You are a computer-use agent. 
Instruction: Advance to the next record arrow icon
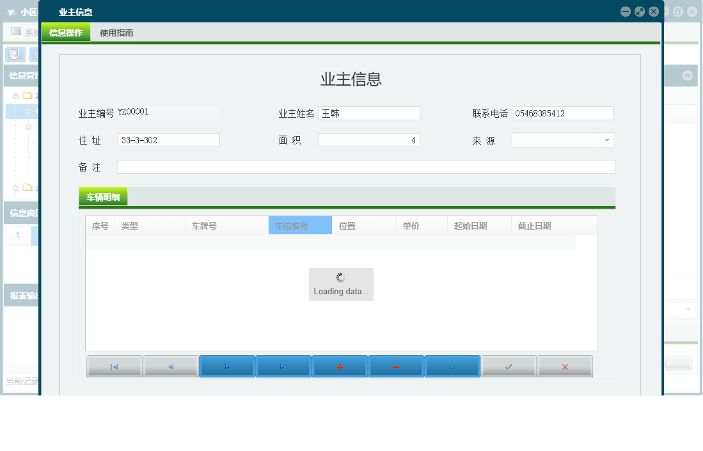227,366
